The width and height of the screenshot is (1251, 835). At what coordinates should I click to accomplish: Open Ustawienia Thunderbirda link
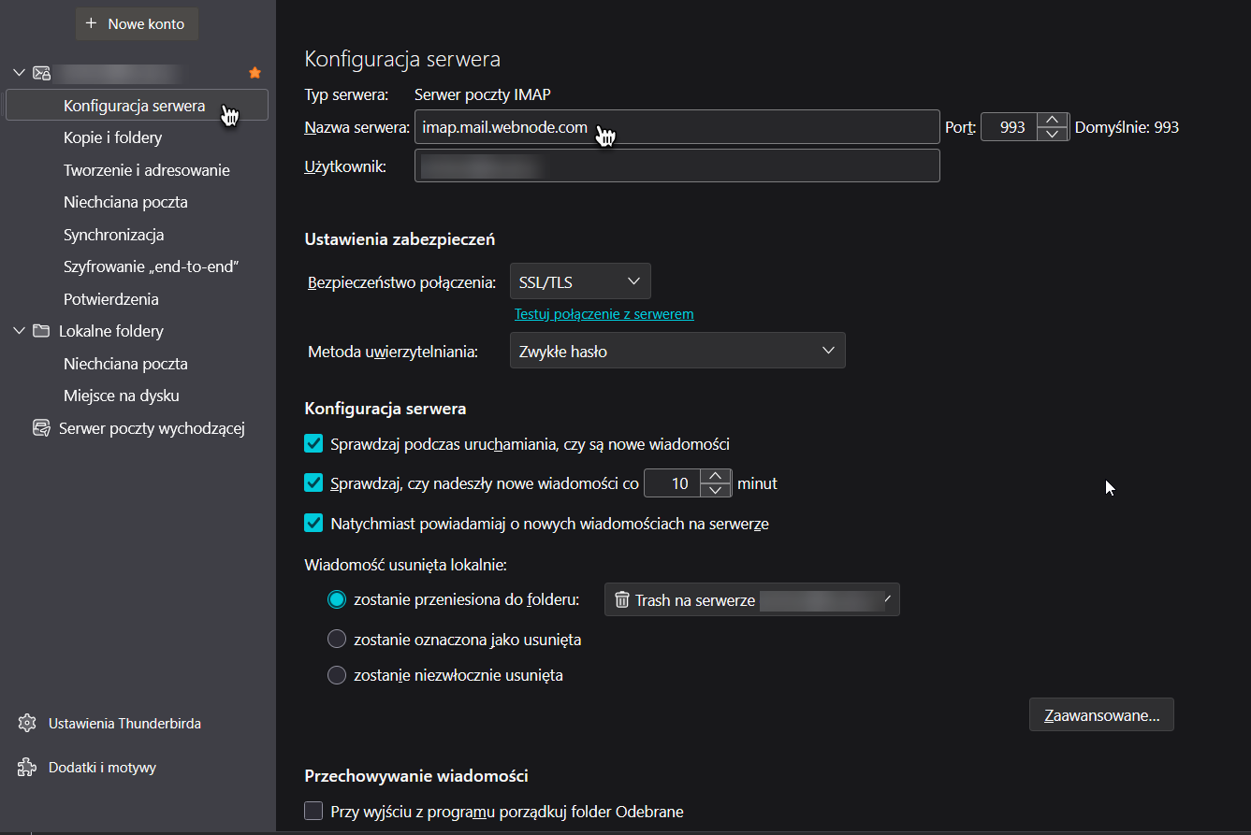(124, 724)
